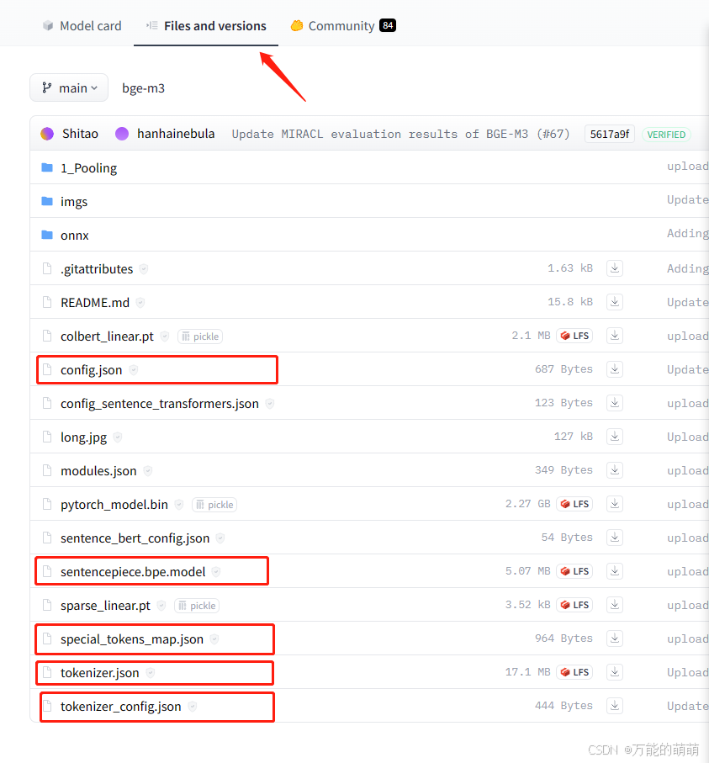Click the LFS badge on sparse_linear.pt
The height and width of the screenshot is (763, 709).
pos(574,605)
